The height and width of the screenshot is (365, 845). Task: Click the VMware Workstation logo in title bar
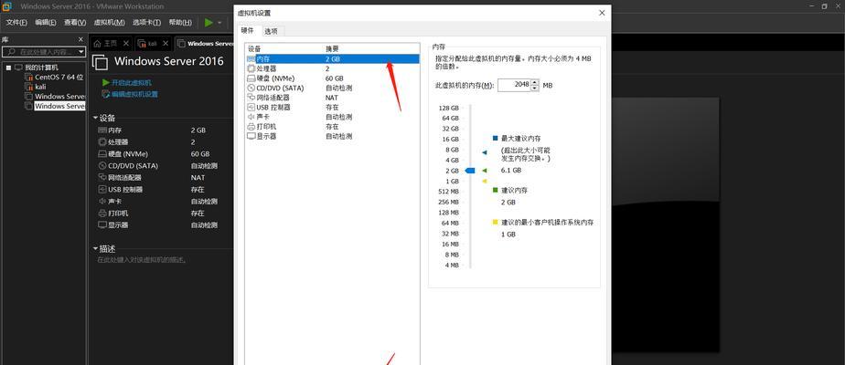[7, 6]
